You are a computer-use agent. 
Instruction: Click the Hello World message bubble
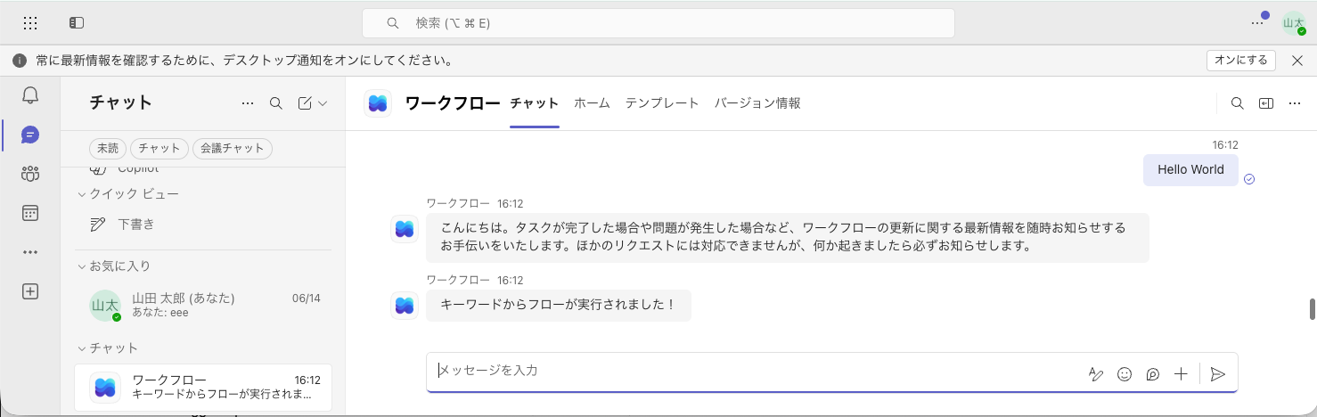(x=1190, y=169)
